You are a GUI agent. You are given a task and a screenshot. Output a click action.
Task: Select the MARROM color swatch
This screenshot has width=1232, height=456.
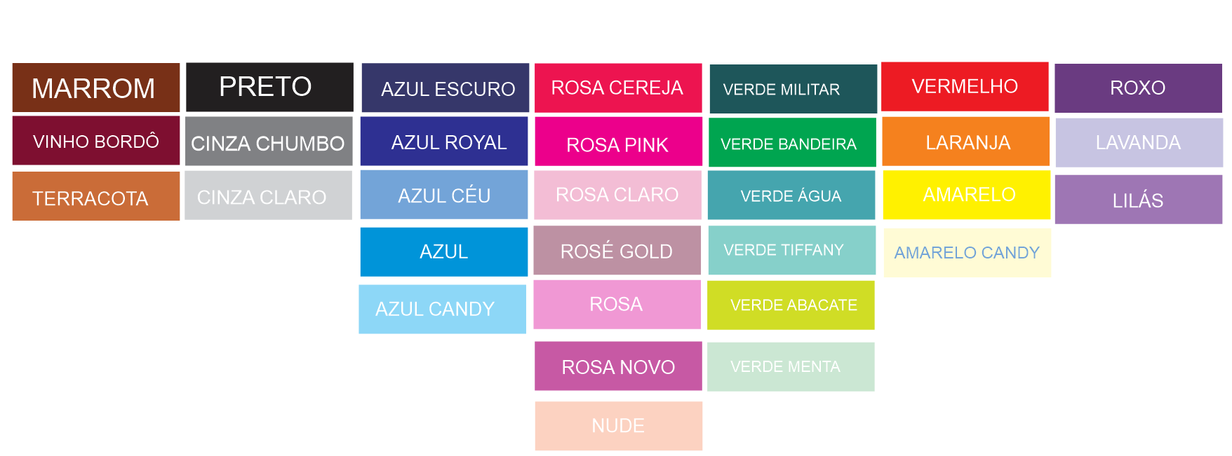(96, 88)
